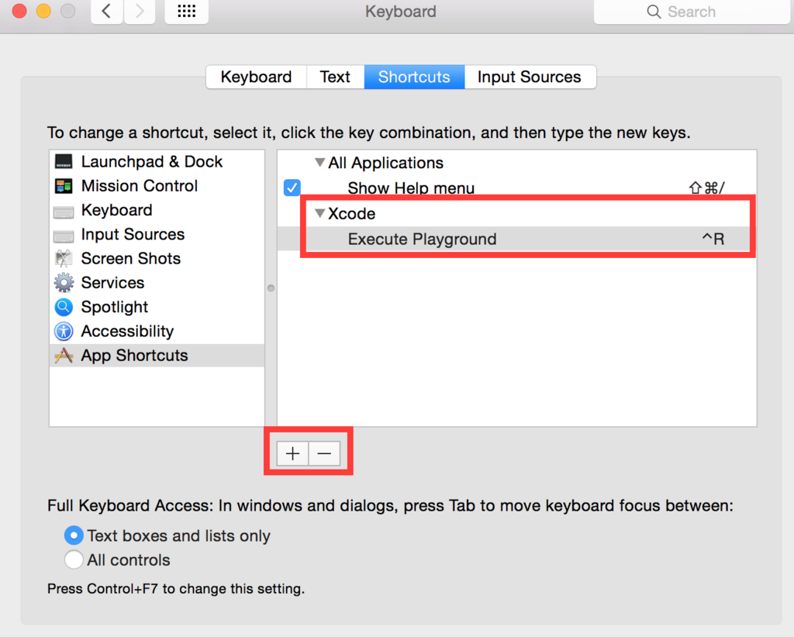The height and width of the screenshot is (637, 794).
Task: Select the All controls radio button
Action: (74, 560)
